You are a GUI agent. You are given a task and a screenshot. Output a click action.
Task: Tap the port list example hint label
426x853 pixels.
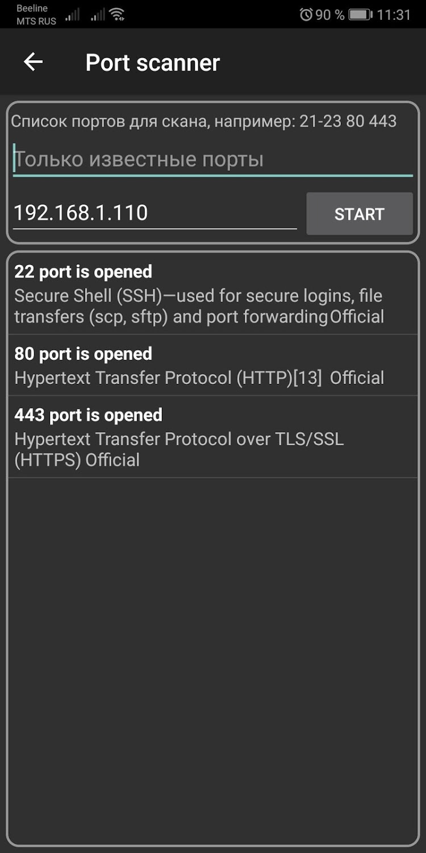[x=203, y=121]
